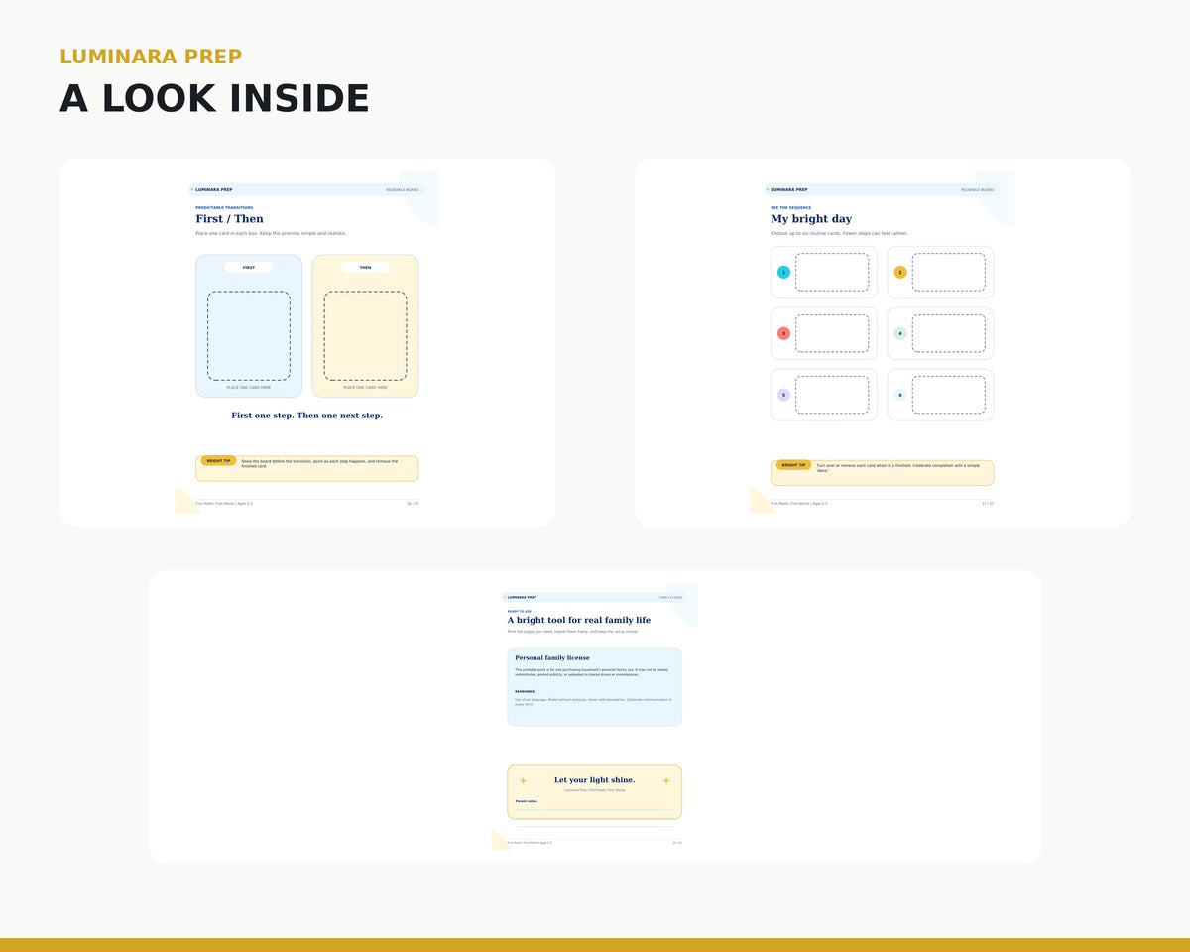Click the teal number 1 circle
The image size is (1190, 952).
pos(783,272)
